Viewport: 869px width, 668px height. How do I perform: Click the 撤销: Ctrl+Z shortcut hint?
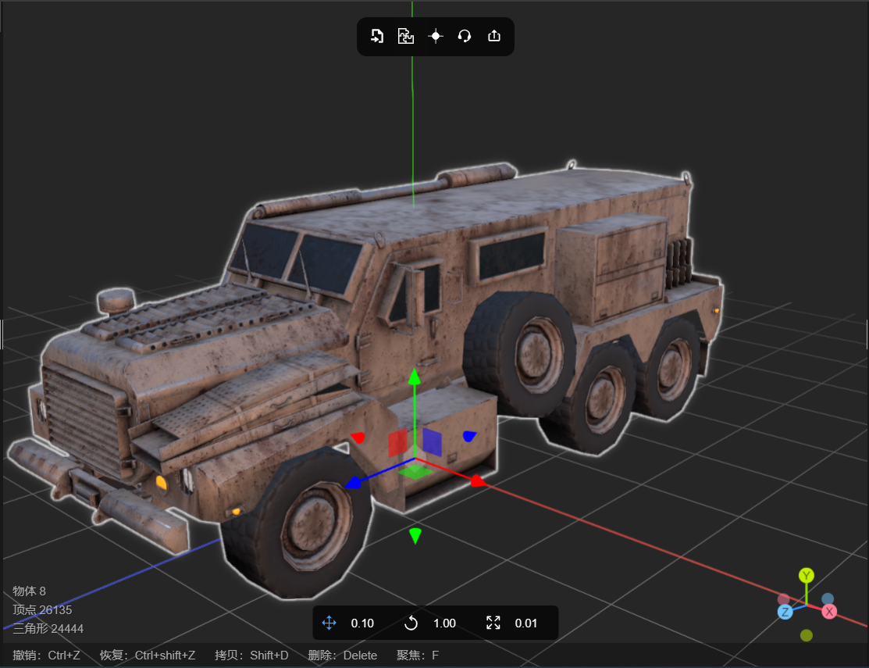click(x=47, y=655)
